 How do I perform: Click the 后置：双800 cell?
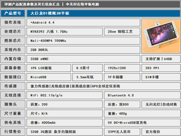click(x=122, y=104)
